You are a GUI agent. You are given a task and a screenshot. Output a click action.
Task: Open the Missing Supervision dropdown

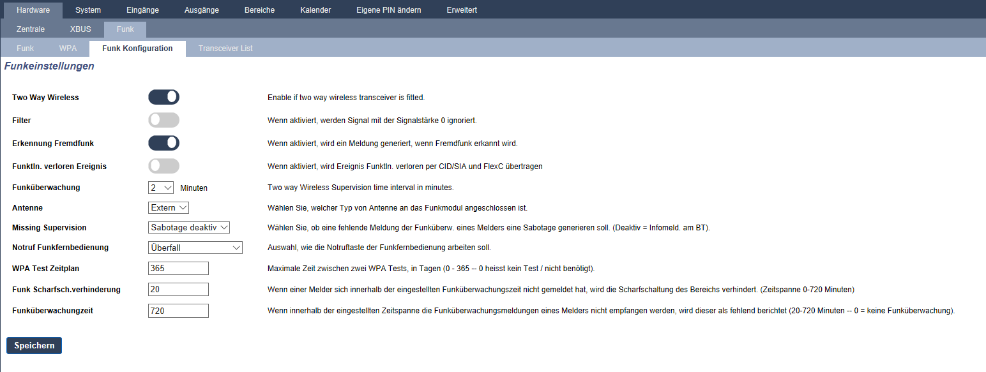pyautogui.click(x=188, y=227)
